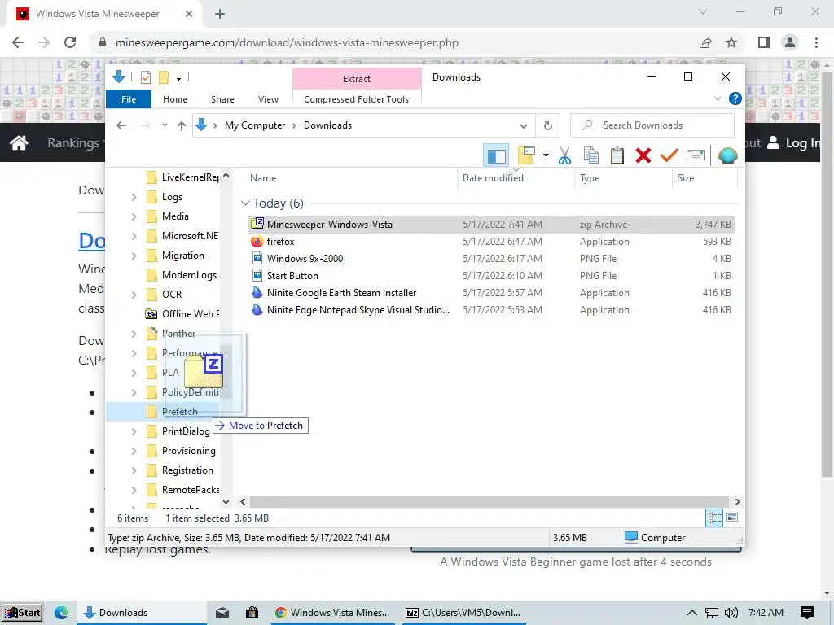Reload the Minesweeper page in Chrome
Viewport: 834px width, 625px height.
[70, 42]
